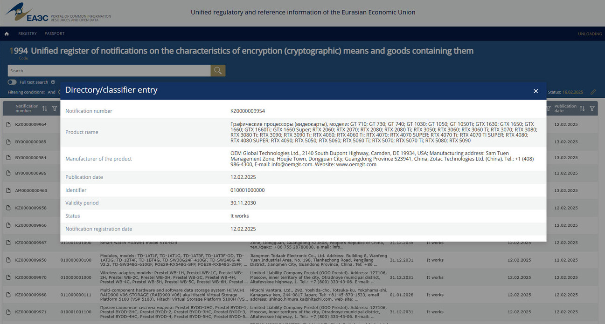Go to the portal home icon

[x=7, y=34]
